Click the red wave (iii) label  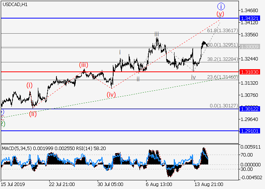pos(84,65)
